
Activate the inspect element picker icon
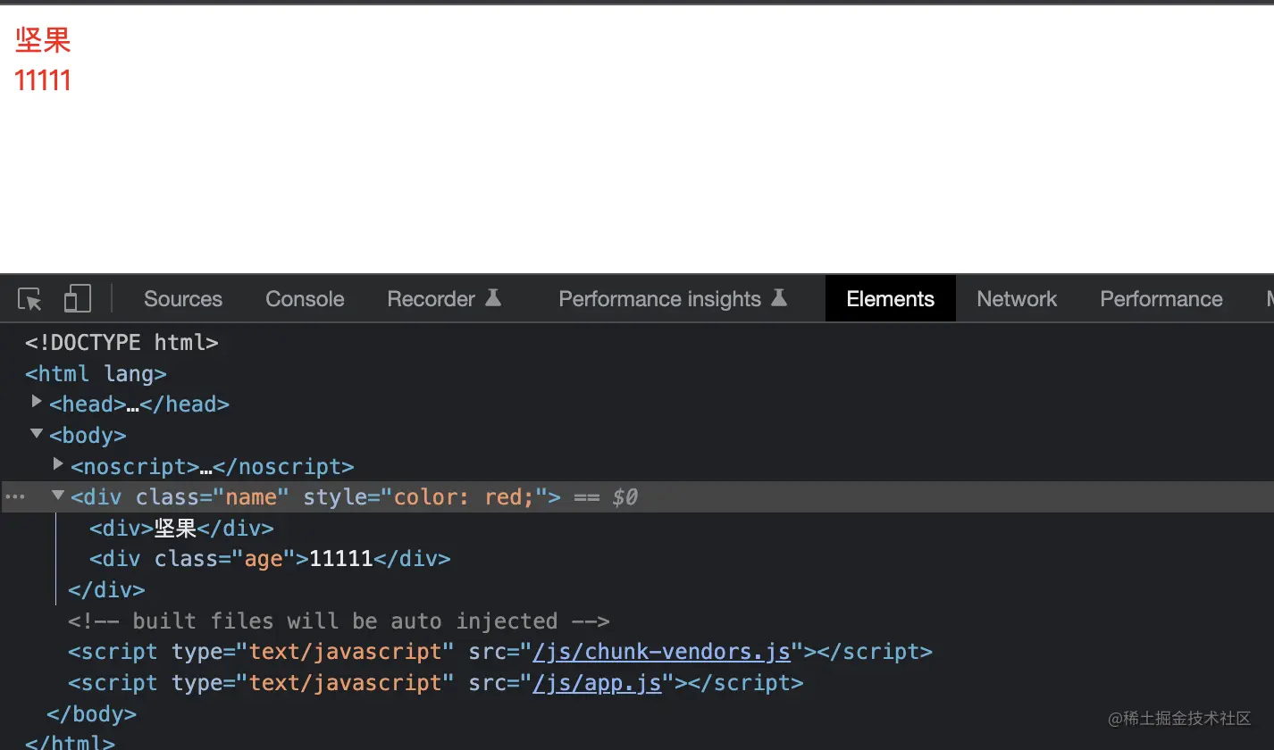pos(29,299)
